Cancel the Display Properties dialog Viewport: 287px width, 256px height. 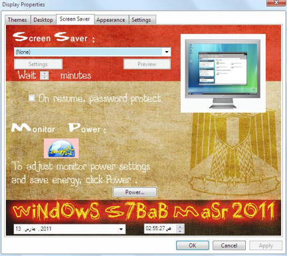click(x=229, y=245)
